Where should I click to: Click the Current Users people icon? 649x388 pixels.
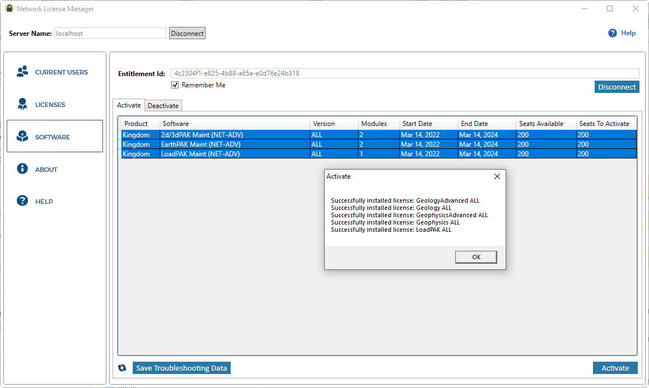point(22,72)
